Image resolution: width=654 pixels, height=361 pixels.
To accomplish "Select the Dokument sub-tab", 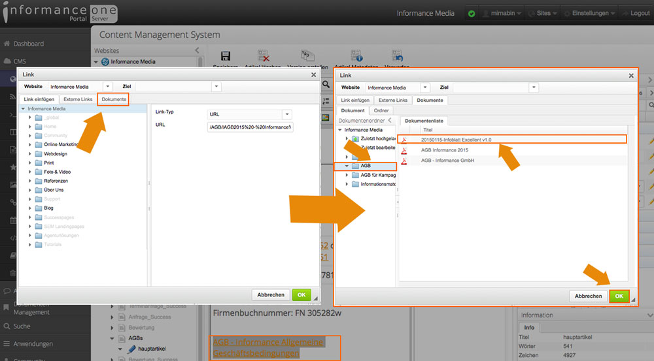I will pos(353,111).
